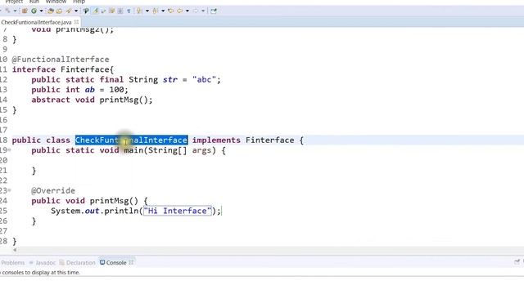
Task: Close the Console view tab
Action: [131, 263]
